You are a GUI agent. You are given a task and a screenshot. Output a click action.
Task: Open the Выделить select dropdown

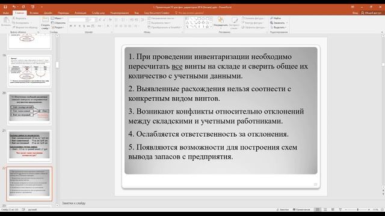(279, 28)
